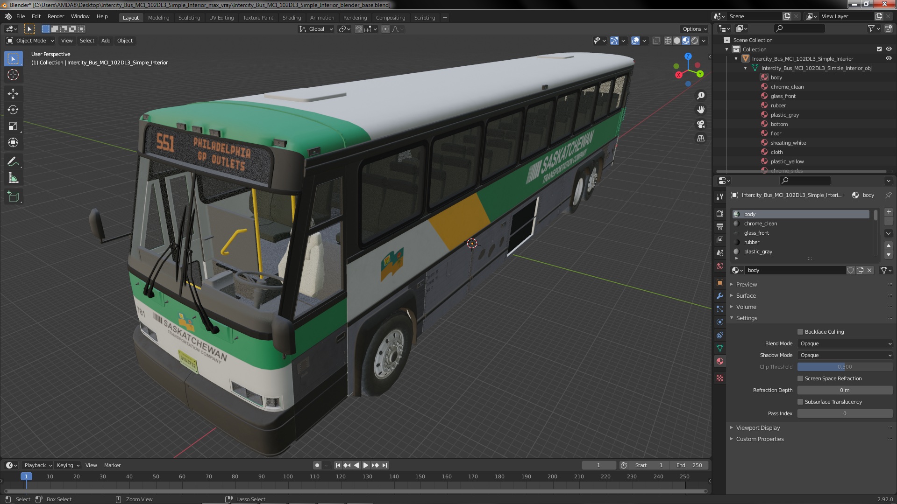Open the Render menu

pyautogui.click(x=56, y=16)
